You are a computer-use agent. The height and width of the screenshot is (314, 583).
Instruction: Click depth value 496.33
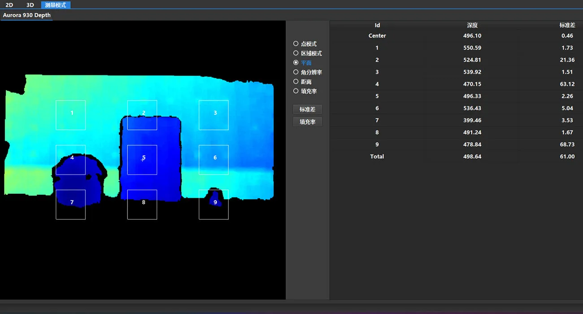[x=472, y=96]
